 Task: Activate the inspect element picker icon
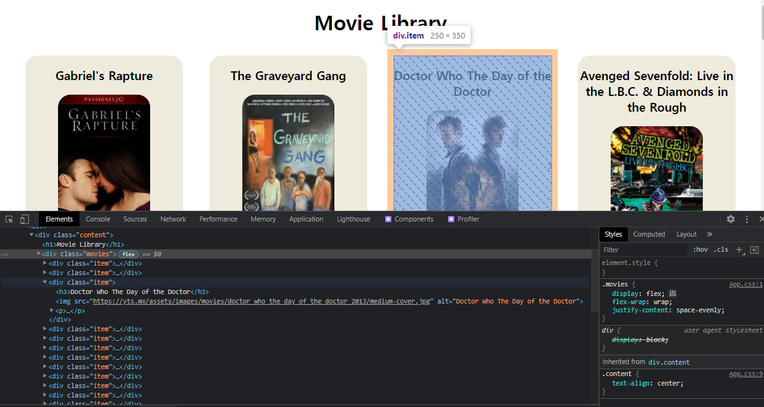coord(9,219)
